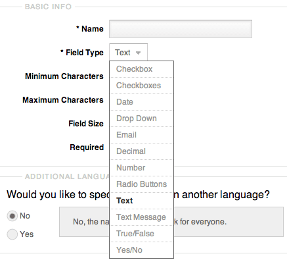Click the Required label
287x260 pixels.
pos(87,147)
